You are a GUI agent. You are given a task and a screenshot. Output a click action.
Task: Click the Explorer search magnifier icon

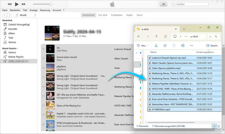pos(216,36)
